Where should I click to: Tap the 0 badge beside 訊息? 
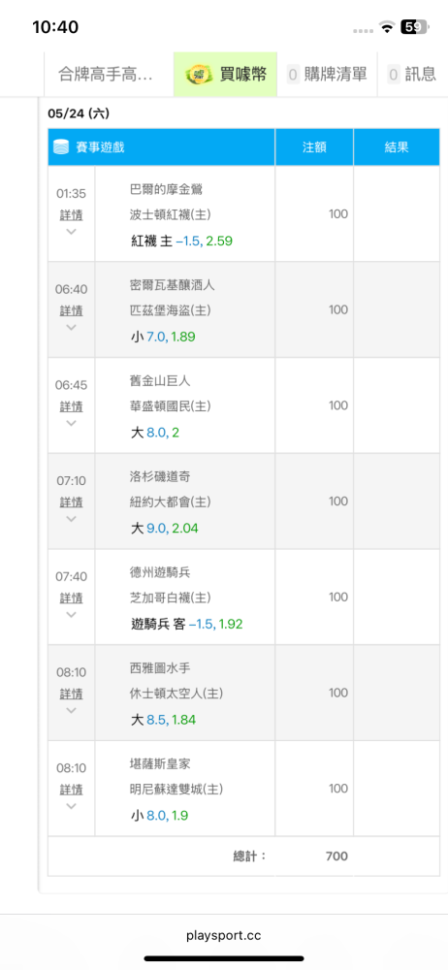pyautogui.click(x=394, y=75)
